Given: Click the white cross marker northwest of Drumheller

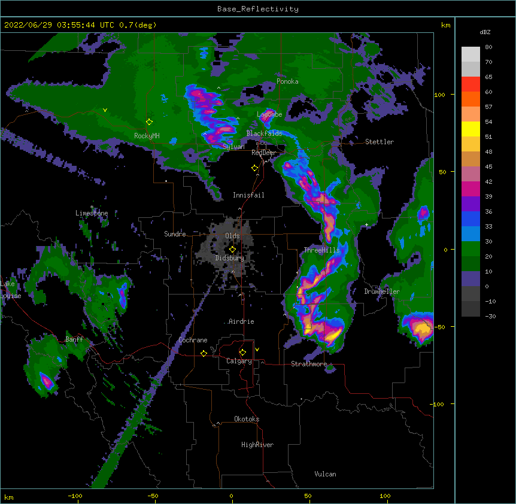Looking at the screenshot, I should coord(366,224).
